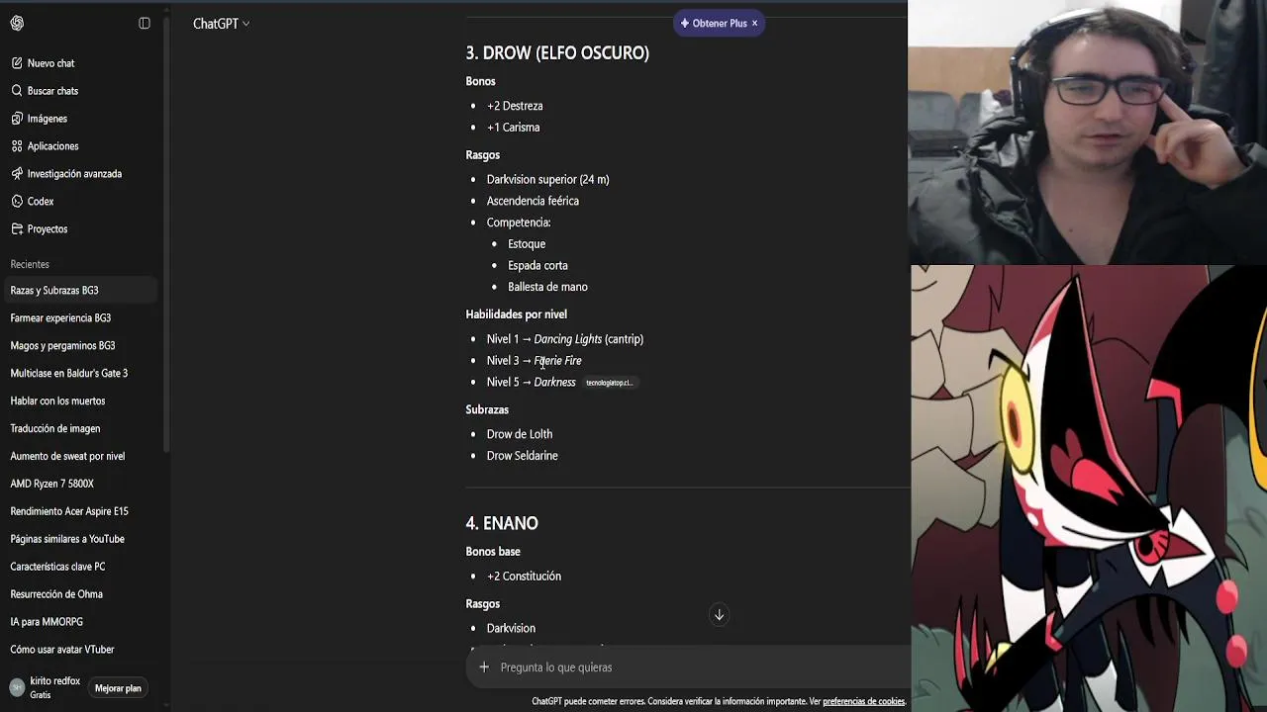Click the preferencias de cookies link

tap(863, 702)
